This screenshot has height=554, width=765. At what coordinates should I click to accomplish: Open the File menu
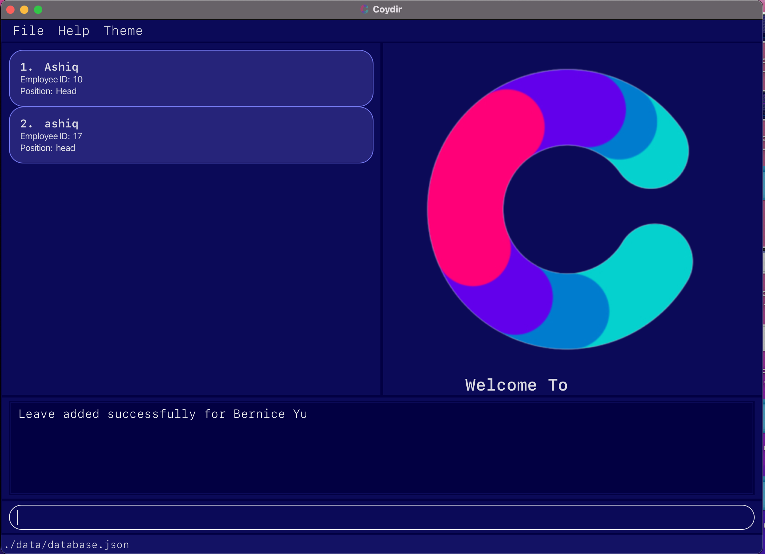tap(28, 31)
